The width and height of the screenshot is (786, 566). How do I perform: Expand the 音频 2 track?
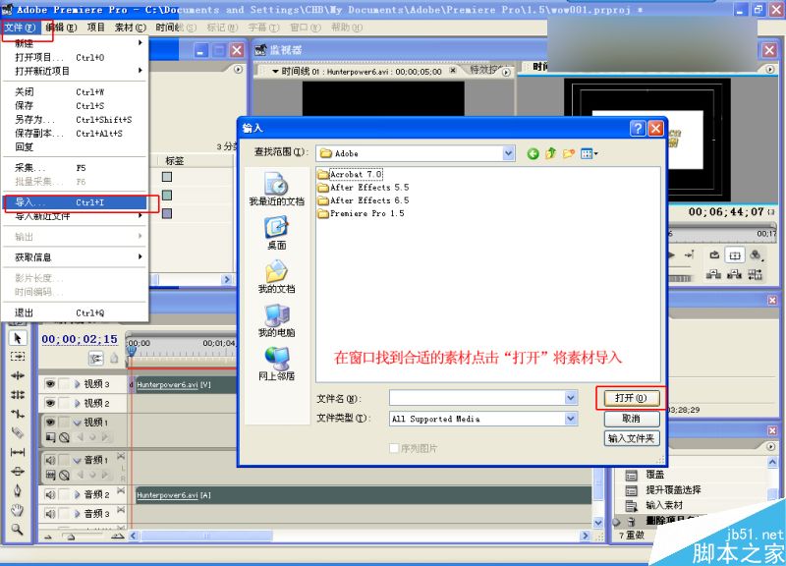pyautogui.click(x=78, y=495)
